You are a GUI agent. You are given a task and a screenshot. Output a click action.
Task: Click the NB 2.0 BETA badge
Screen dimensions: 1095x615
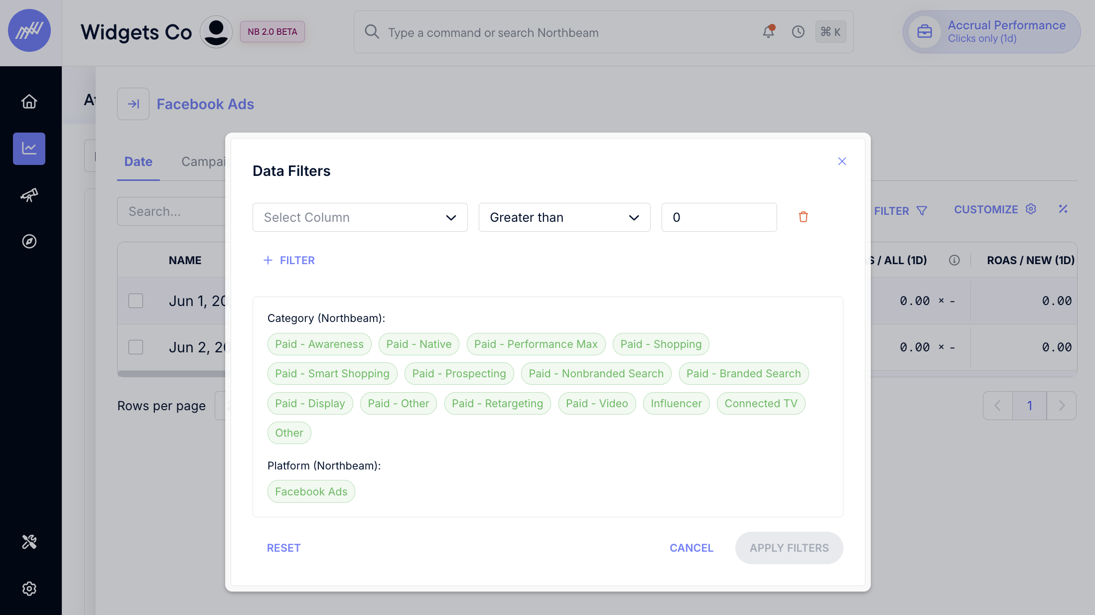point(273,31)
